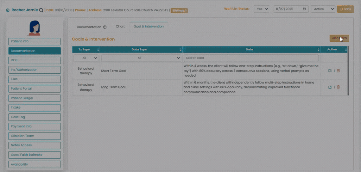Click the 11/27/2025 date field
361x172 pixels.
tap(291, 9)
